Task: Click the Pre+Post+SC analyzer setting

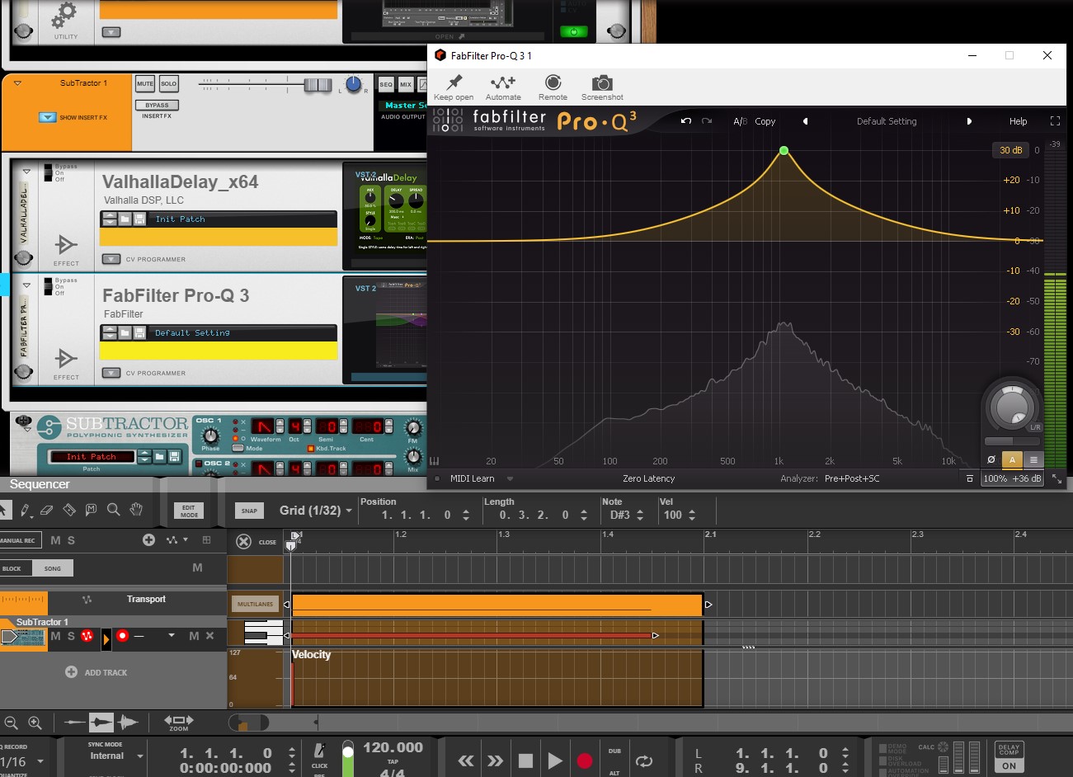Action: pos(852,478)
